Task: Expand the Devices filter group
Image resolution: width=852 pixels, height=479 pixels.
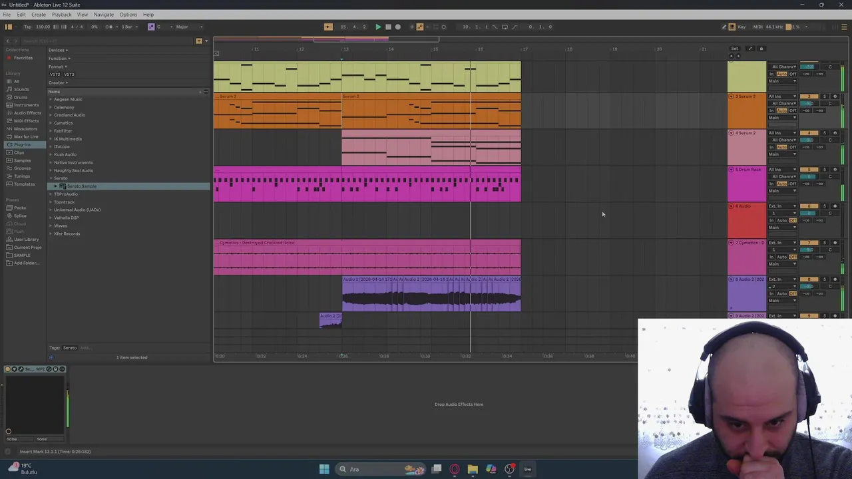Action: pos(58,50)
